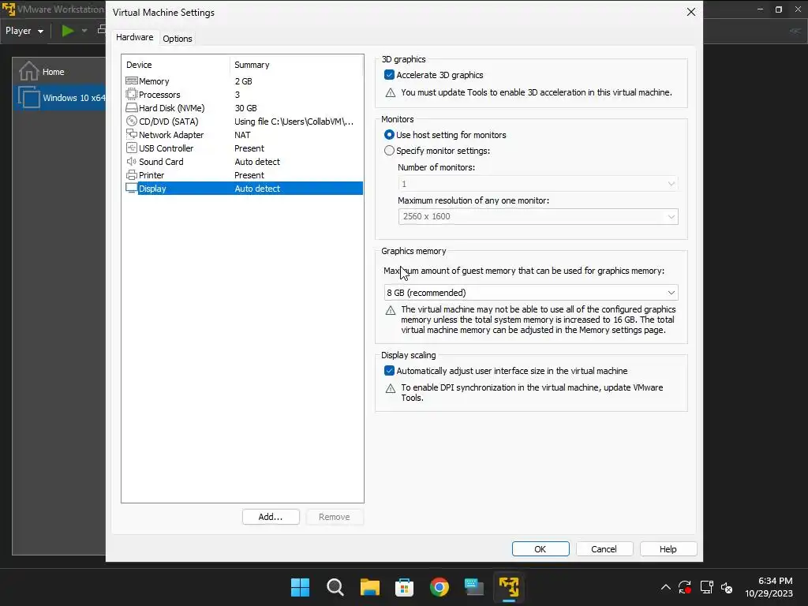Open File Explorer from taskbar
The width and height of the screenshot is (808, 606).
pyautogui.click(x=369, y=587)
